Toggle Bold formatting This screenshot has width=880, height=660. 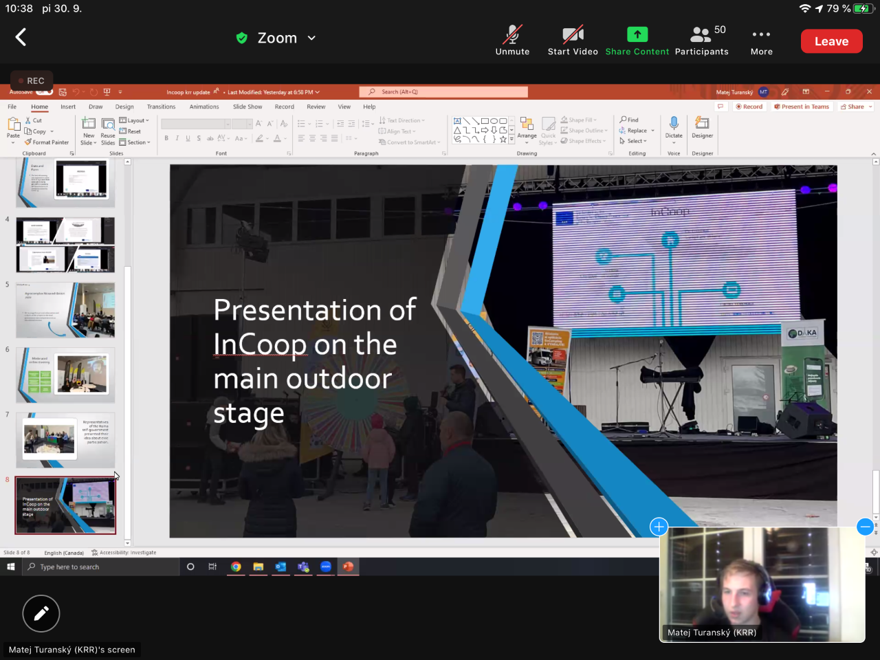pos(166,138)
